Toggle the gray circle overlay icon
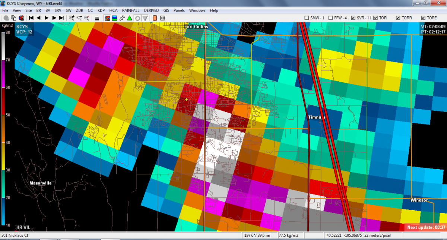 click(137, 18)
